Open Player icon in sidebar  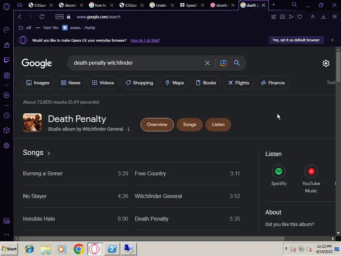[7, 95]
